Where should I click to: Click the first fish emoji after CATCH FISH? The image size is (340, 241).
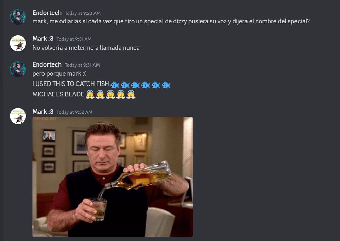coord(115,85)
